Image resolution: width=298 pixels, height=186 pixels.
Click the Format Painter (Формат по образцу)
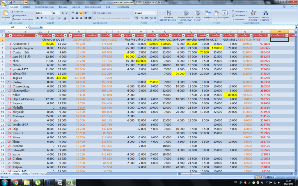[22, 19]
